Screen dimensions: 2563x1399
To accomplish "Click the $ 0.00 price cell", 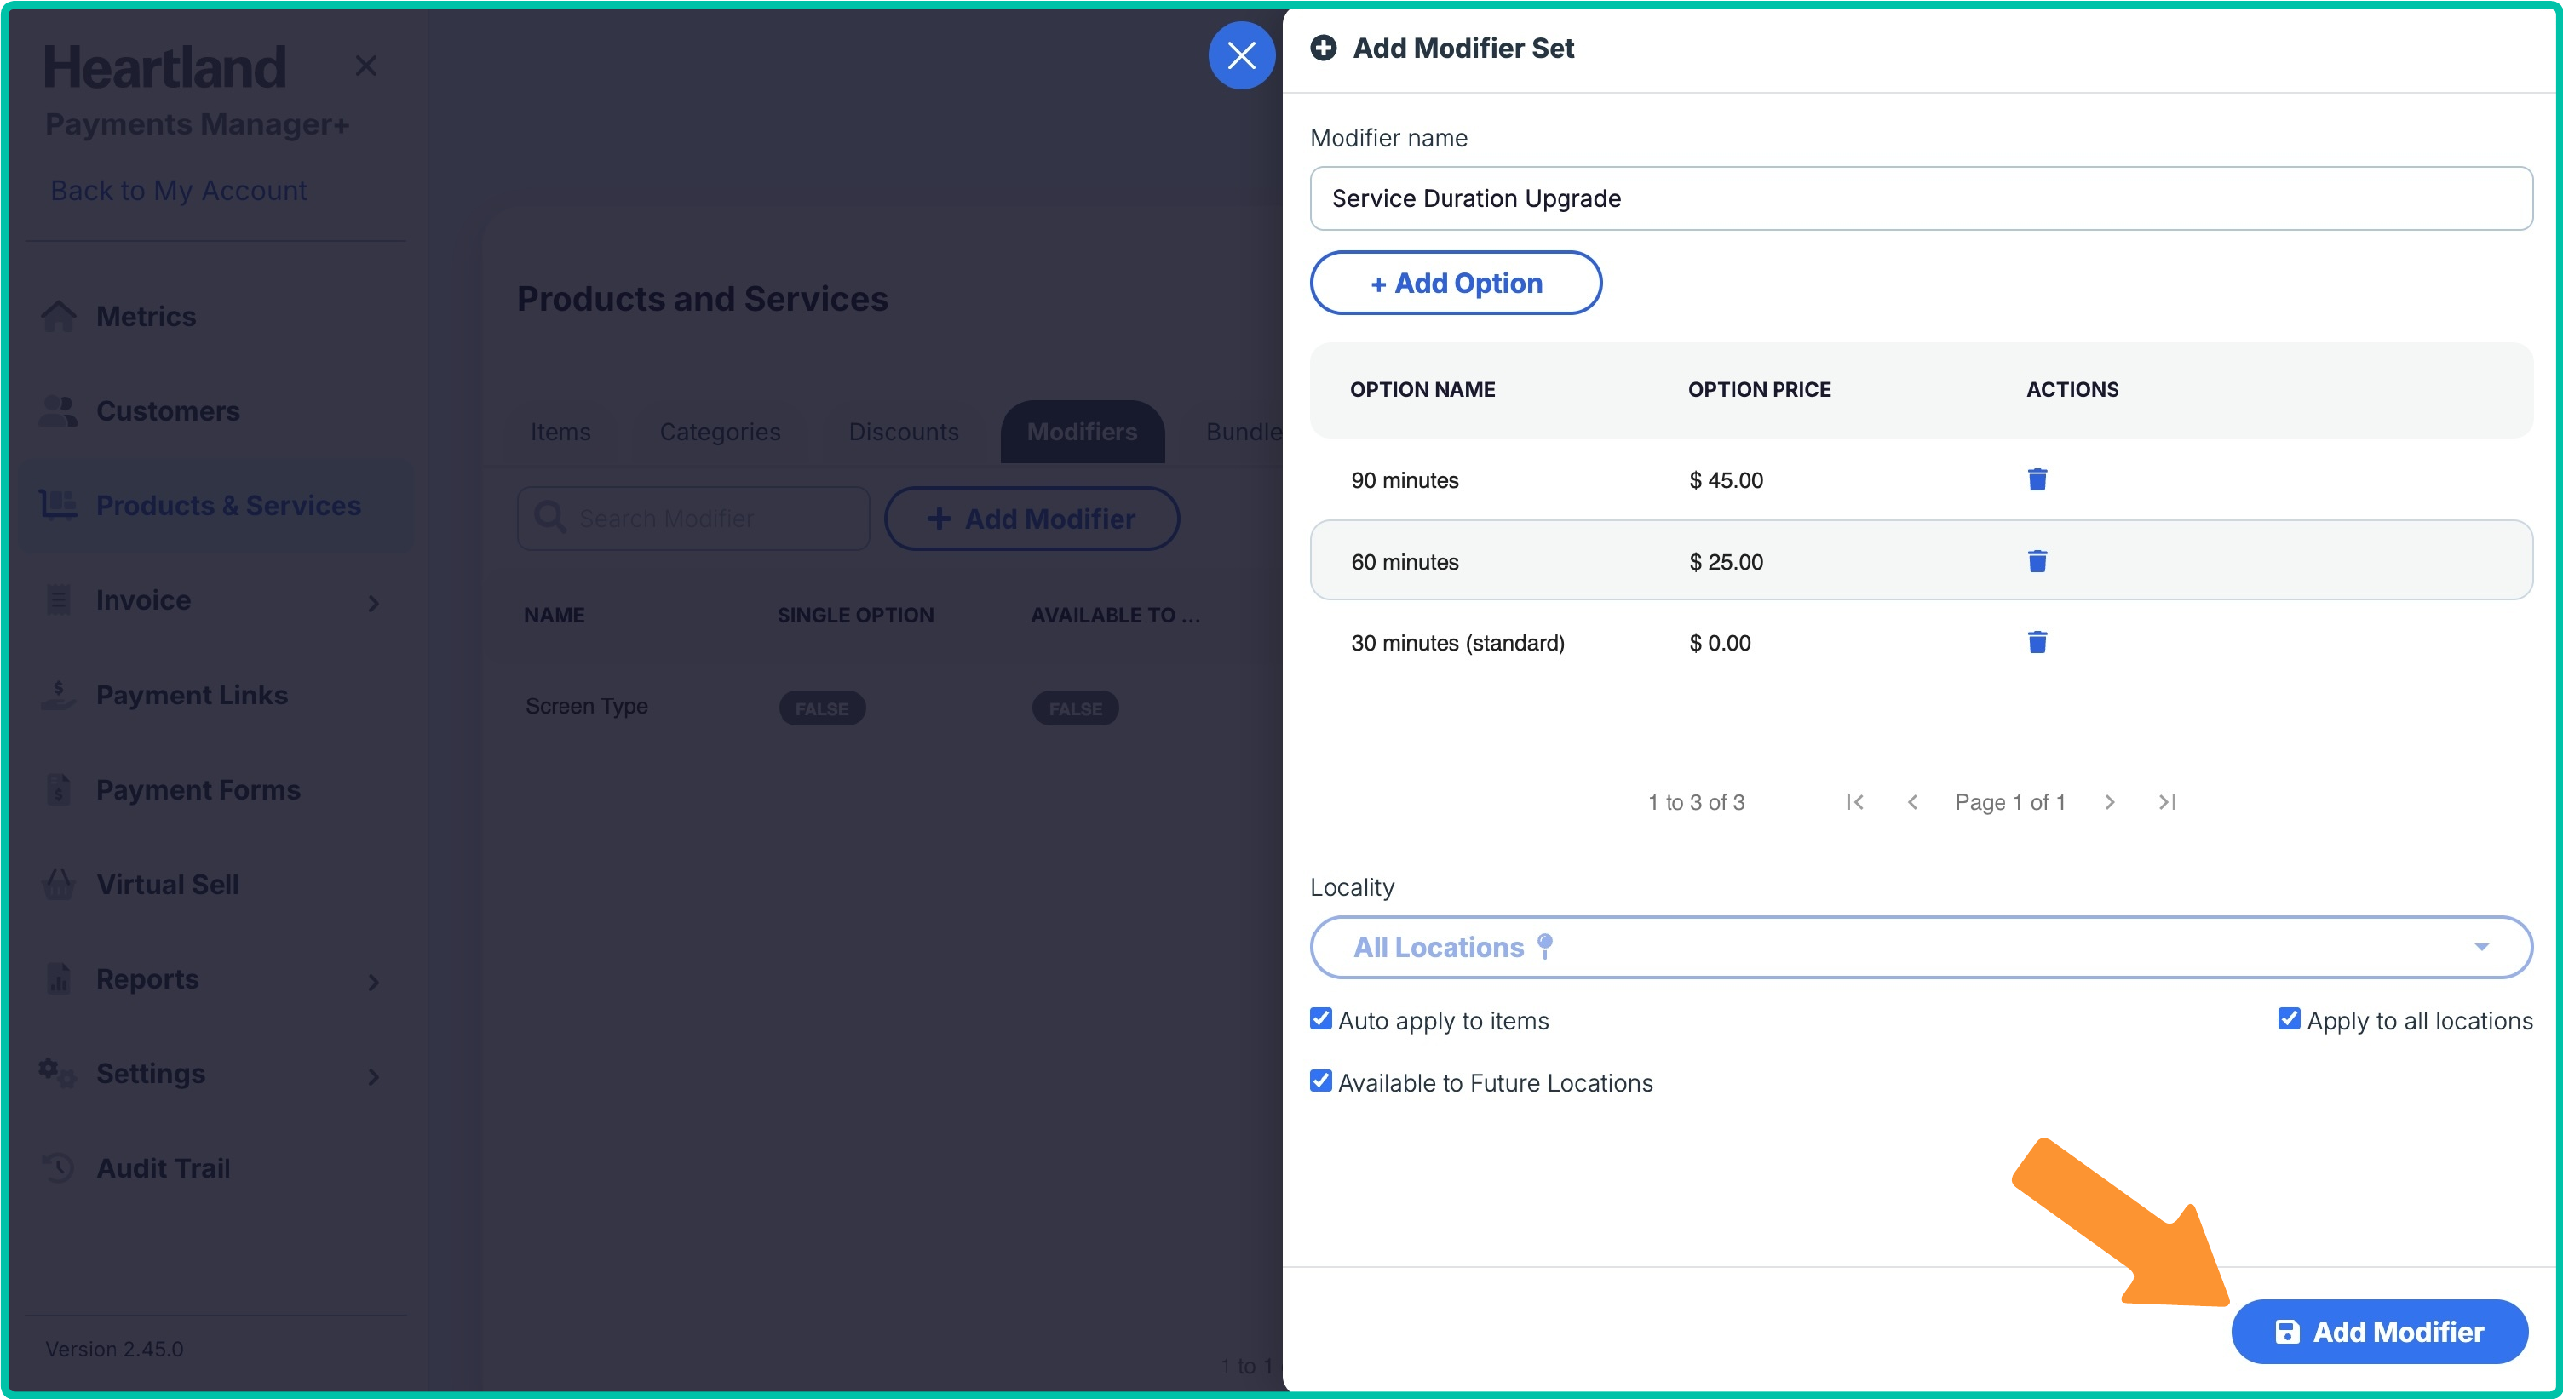I will click(x=1719, y=644).
